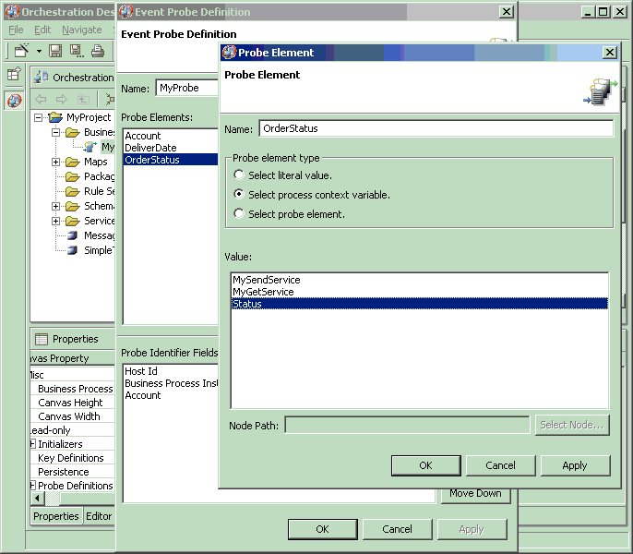Select probe element radio button
This screenshot has width=633, height=554.
[x=239, y=213]
